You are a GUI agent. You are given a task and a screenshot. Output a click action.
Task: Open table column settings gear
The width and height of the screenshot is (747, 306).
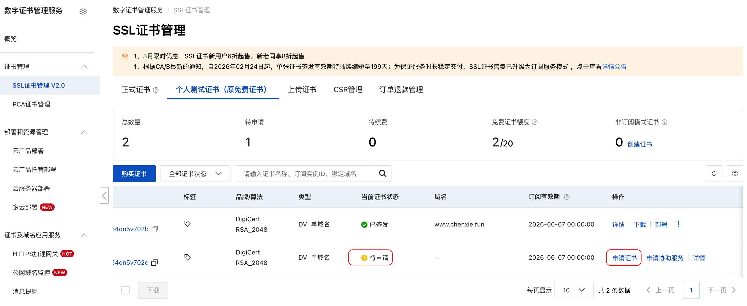click(x=734, y=173)
